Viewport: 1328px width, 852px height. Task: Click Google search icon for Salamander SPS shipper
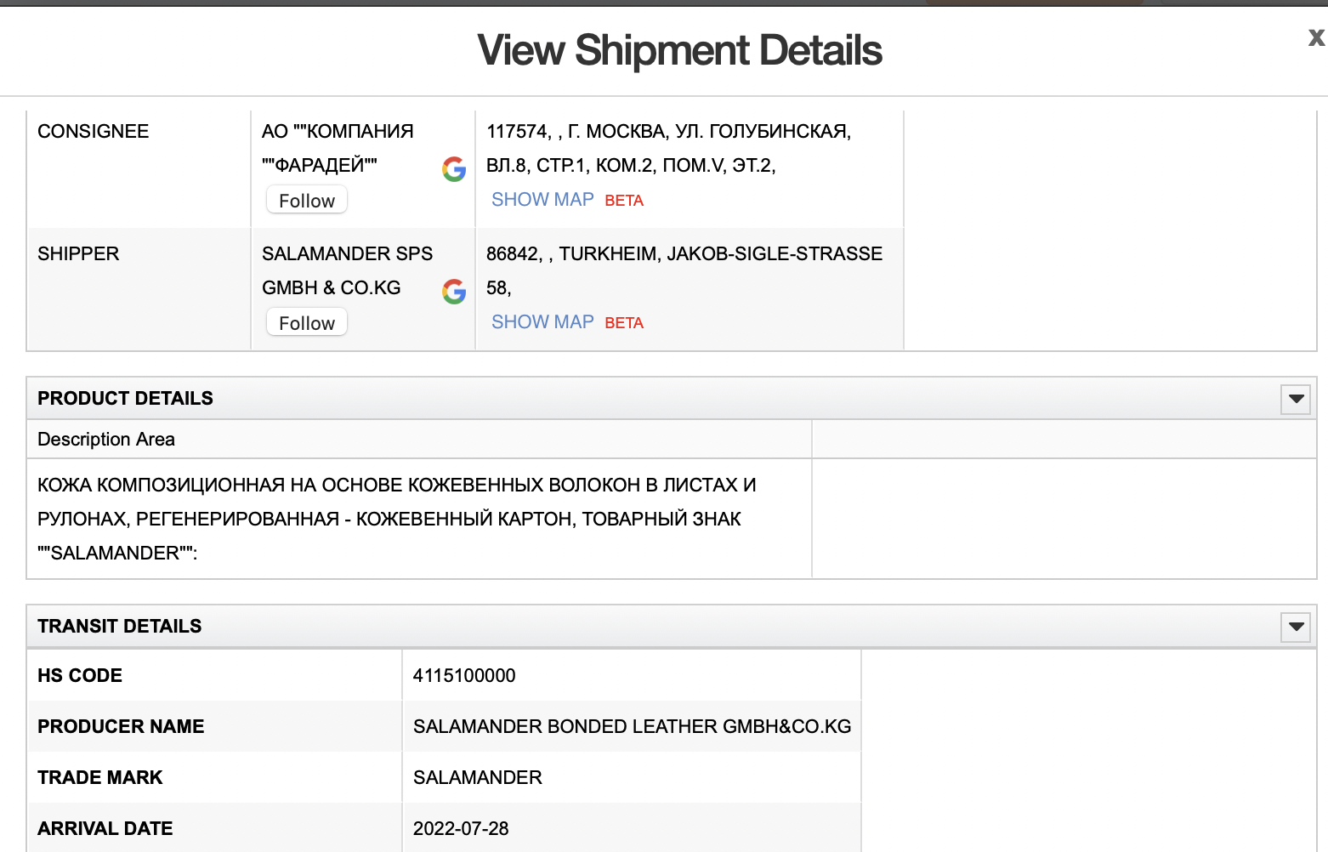pos(454,292)
